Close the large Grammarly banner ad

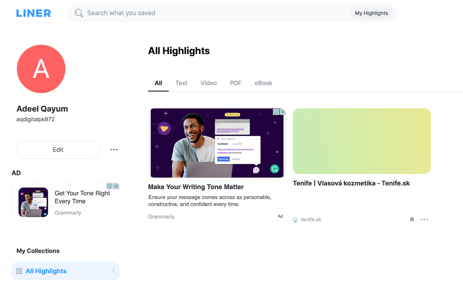283,112
